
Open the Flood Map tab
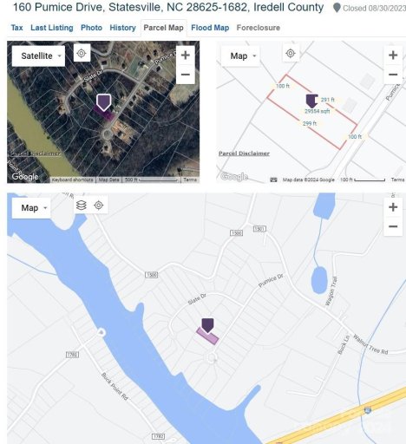[x=210, y=28]
